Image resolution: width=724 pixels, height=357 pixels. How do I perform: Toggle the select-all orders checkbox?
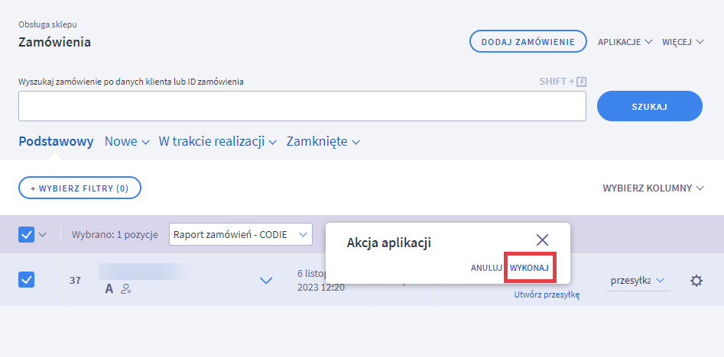[x=26, y=235]
